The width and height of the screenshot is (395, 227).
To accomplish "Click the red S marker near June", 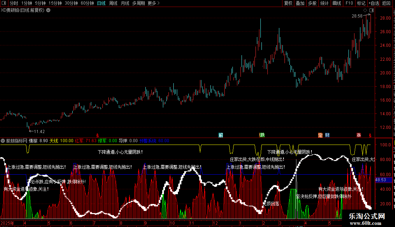I will (x=98, y=136).
